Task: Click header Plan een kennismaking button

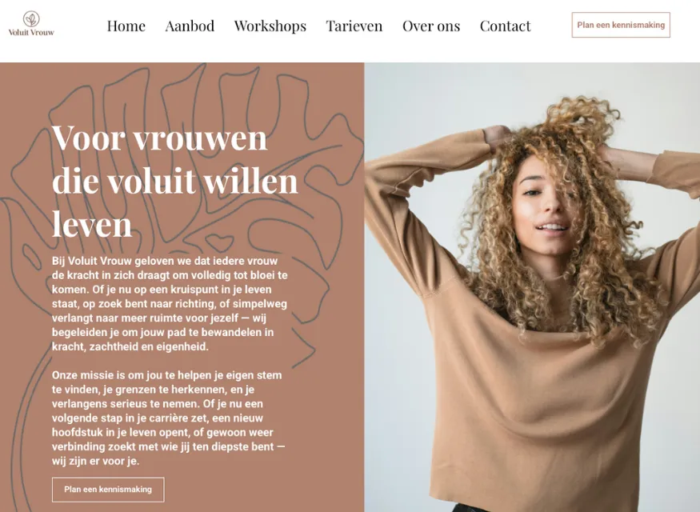Action: [621, 25]
